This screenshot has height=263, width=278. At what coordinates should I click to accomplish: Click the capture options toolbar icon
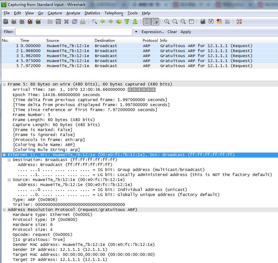pyautogui.click(x=14, y=22)
